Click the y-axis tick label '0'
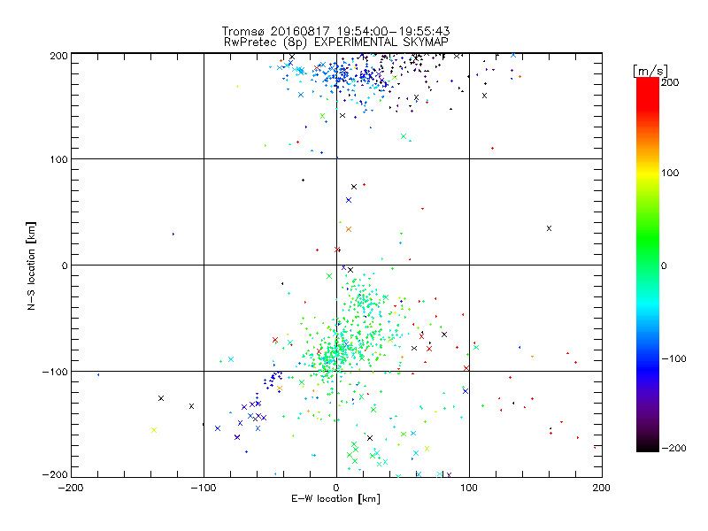The width and height of the screenshot is (708, 531). click(65, 265)
